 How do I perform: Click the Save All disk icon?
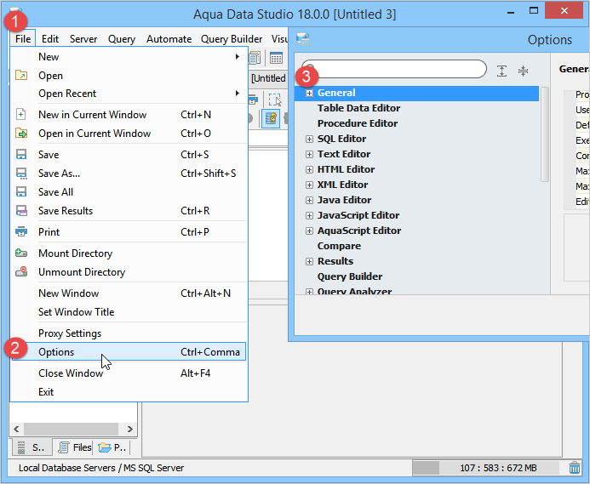coord(21,191)
